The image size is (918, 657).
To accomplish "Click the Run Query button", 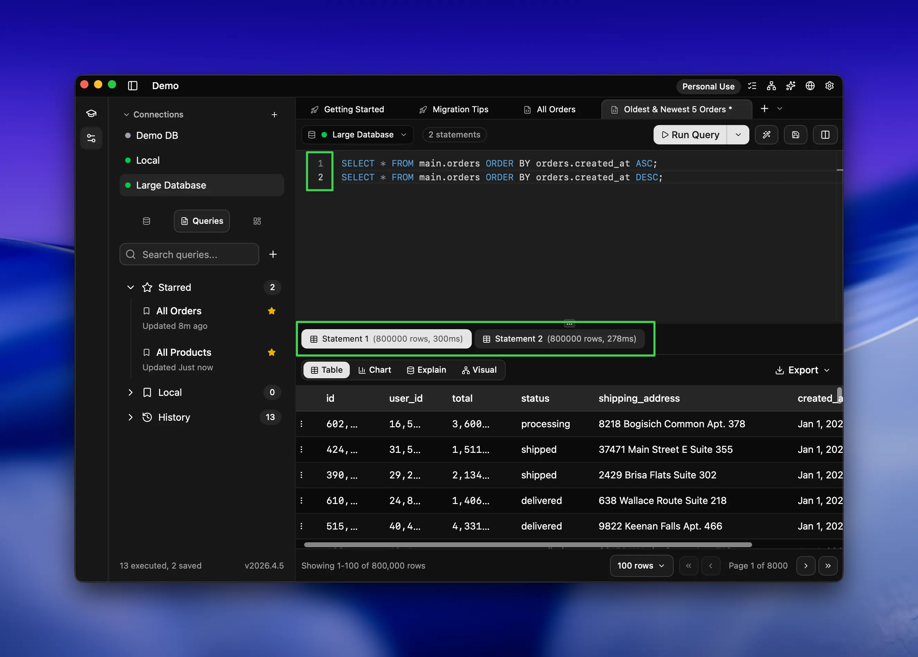I will point(691,135).
